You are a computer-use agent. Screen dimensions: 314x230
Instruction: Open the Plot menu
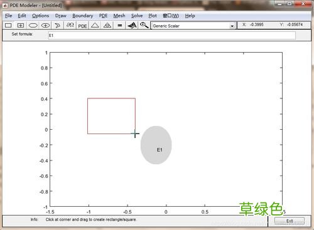[x=153, y=16]
